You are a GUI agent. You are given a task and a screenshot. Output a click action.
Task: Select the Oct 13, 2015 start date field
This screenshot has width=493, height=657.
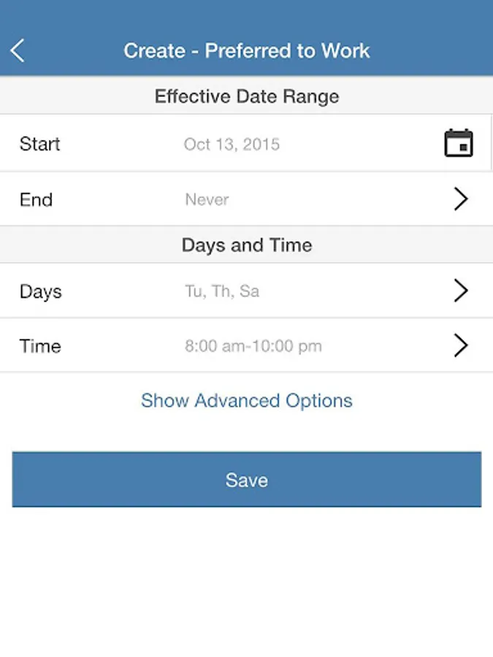232,144
